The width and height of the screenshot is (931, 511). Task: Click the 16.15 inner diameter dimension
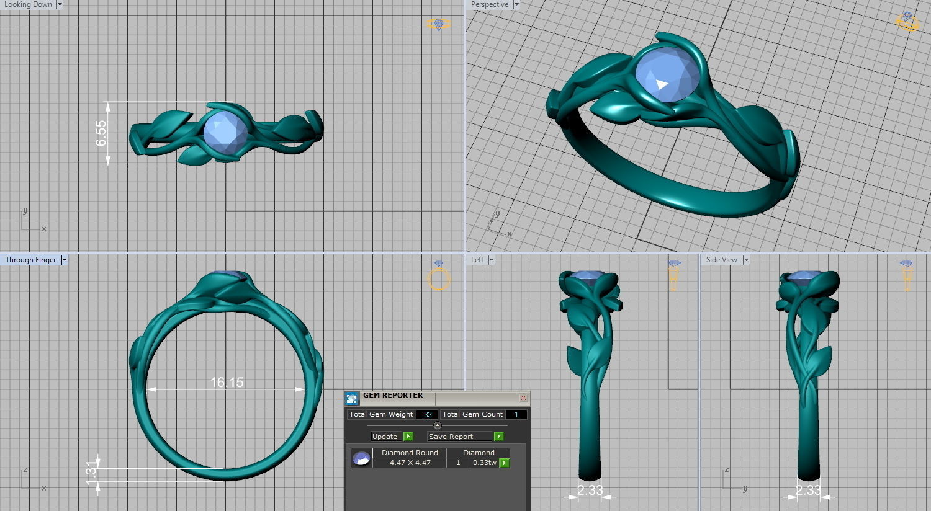click(x=227, y=382)
